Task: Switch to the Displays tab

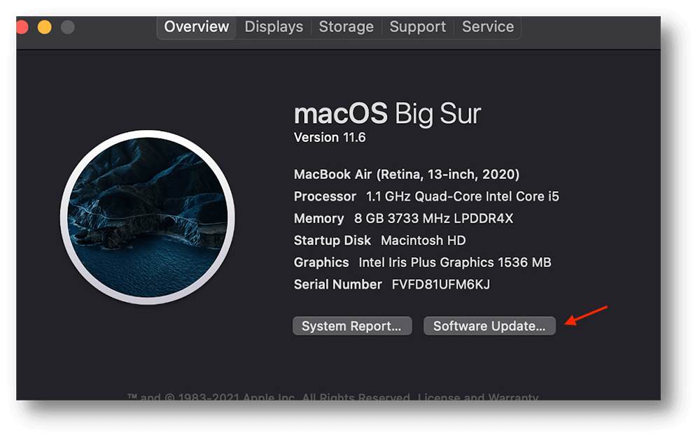Action: (273, 27)
